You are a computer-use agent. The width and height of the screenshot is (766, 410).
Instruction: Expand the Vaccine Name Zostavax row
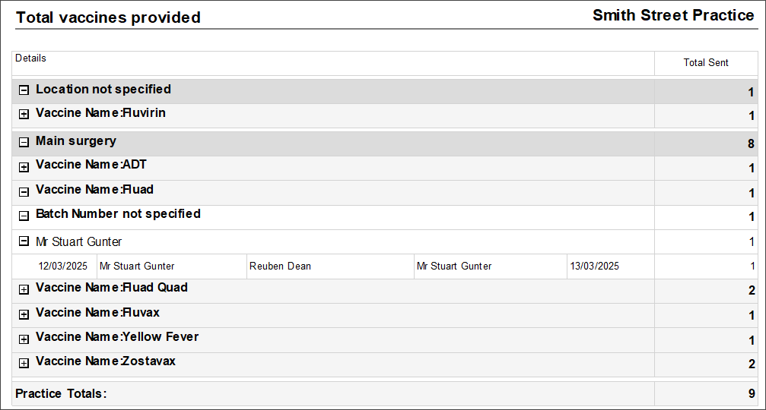[x=24, y=363]
